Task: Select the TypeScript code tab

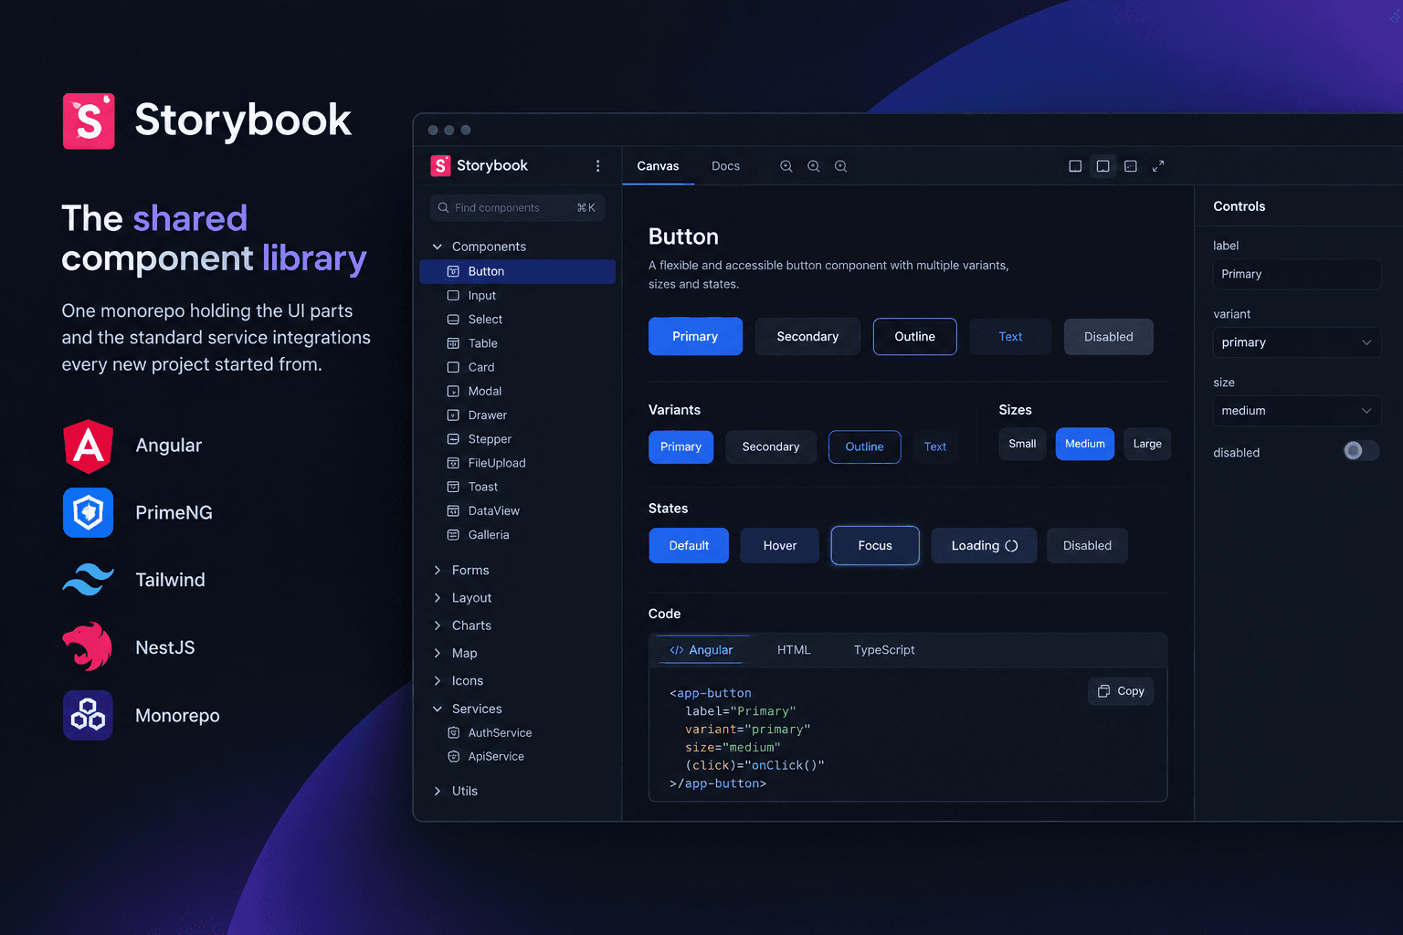Action: 884,650
